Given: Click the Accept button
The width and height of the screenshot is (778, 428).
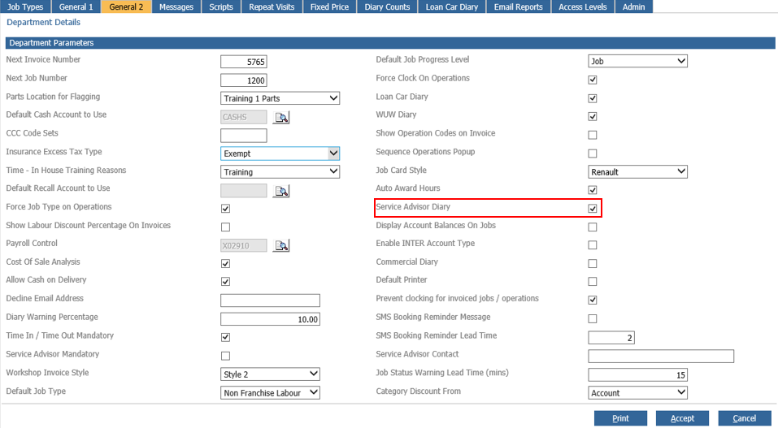Looking at the screenshot, I should [x=682, y=418].
